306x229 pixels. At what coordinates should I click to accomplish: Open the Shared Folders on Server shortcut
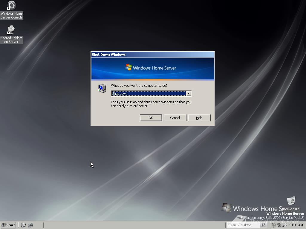[11, 35]
